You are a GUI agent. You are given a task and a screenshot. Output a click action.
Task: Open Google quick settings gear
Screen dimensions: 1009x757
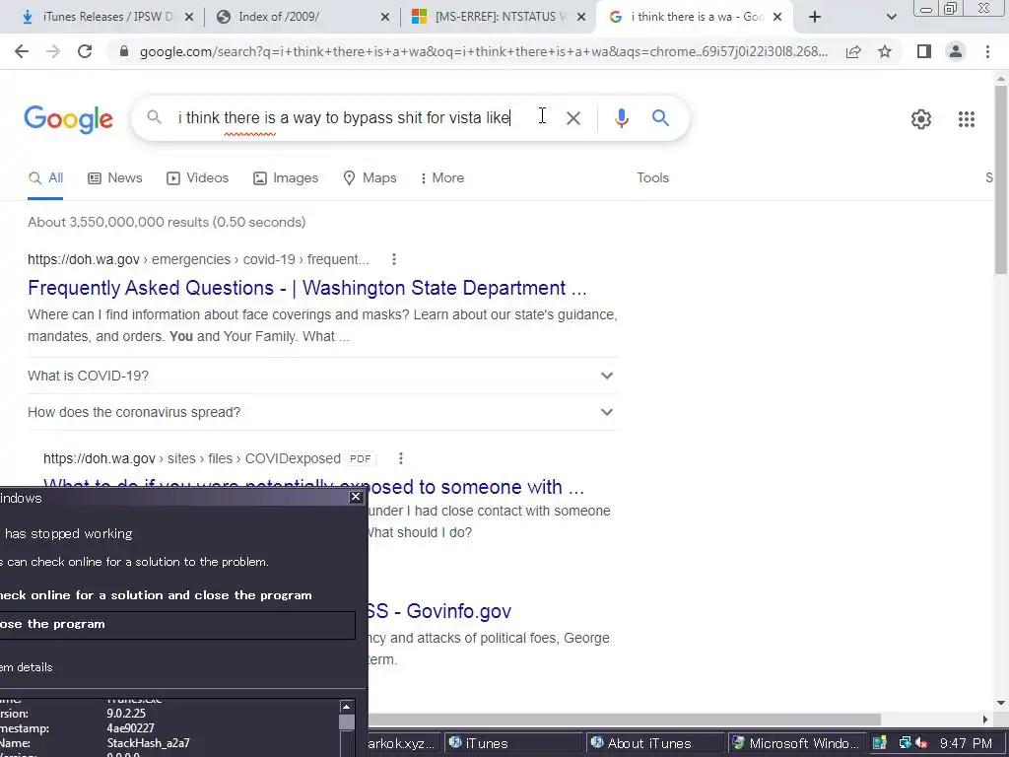pos(921,119)
